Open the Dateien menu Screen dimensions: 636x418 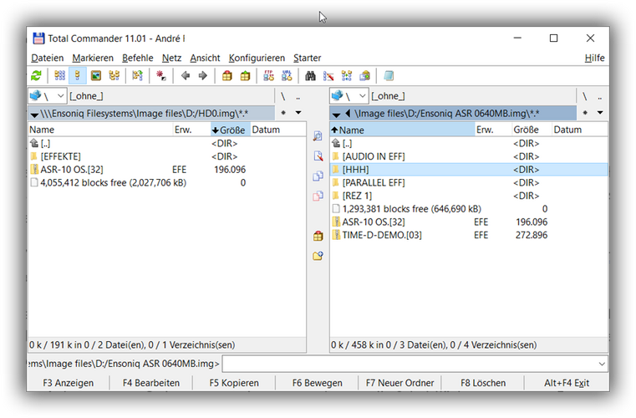coord(48,58)
